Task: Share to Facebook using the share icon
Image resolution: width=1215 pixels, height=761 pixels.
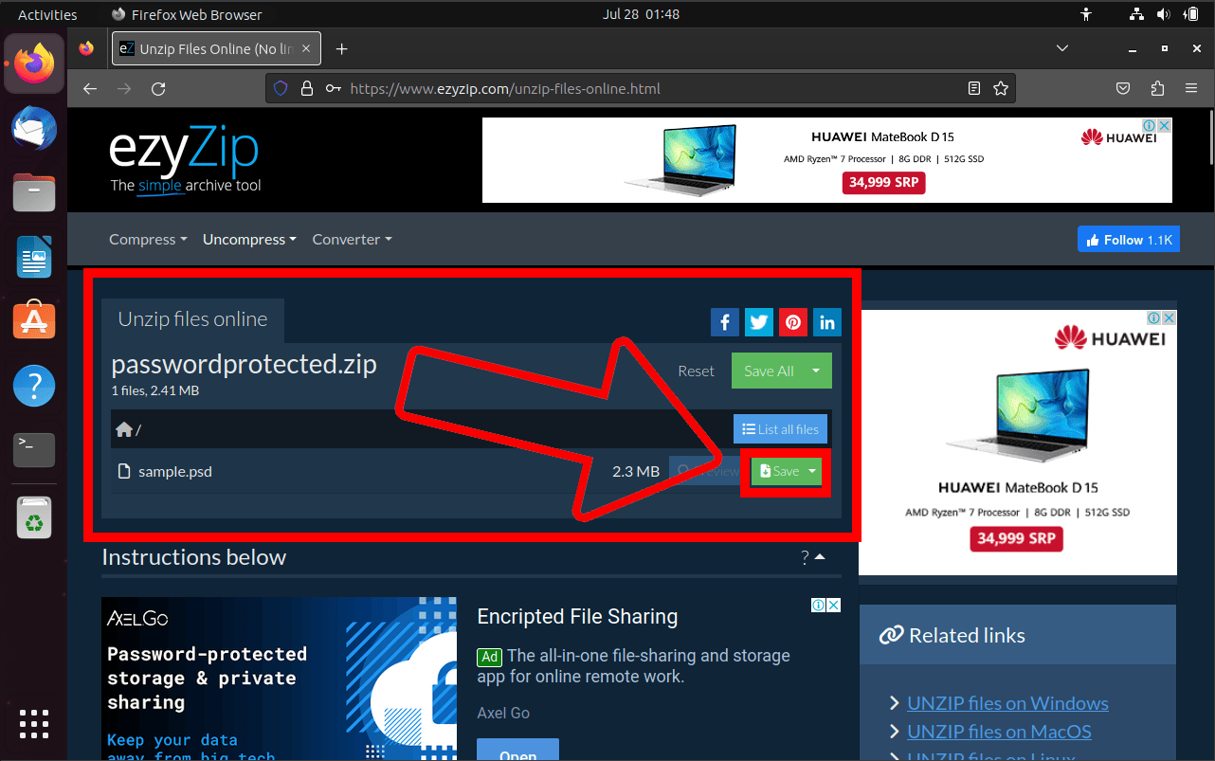Action: coord(725,322)
